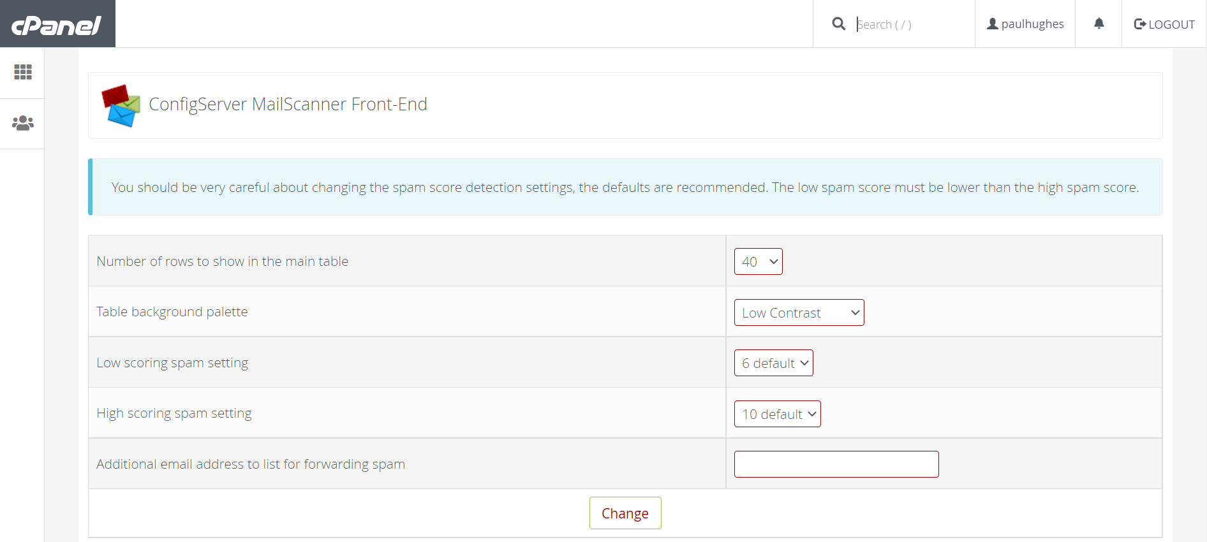This screenshot has height=542, width=1207.
Task: Open the number of rows dropdown
Action: (x=758, y=261)
